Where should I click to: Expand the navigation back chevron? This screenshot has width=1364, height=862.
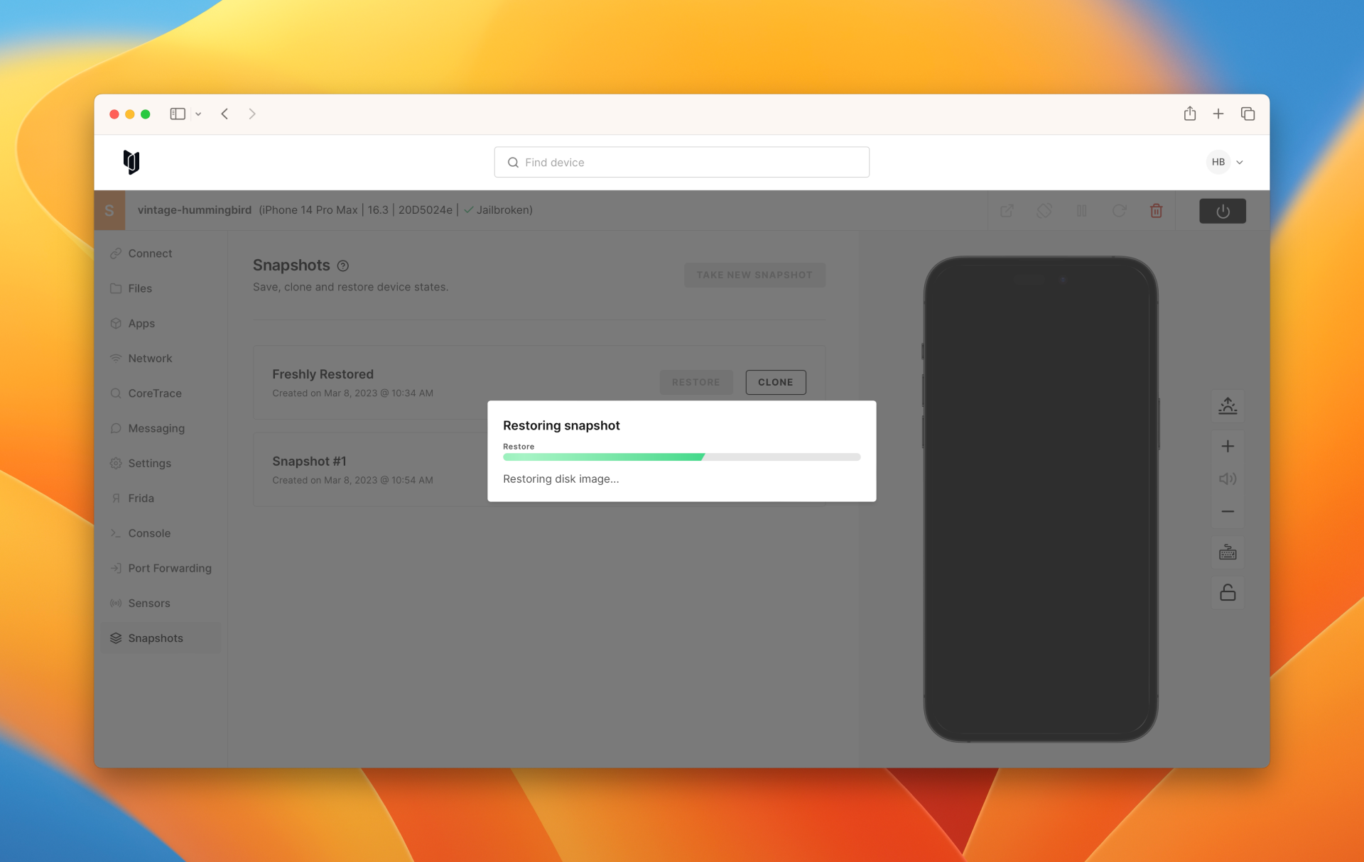[224, 113]
